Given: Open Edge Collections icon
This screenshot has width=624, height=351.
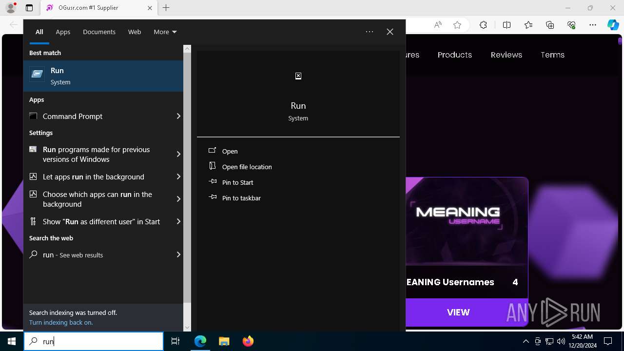Looking at the screenshot, I should click(x=550, y=25).
